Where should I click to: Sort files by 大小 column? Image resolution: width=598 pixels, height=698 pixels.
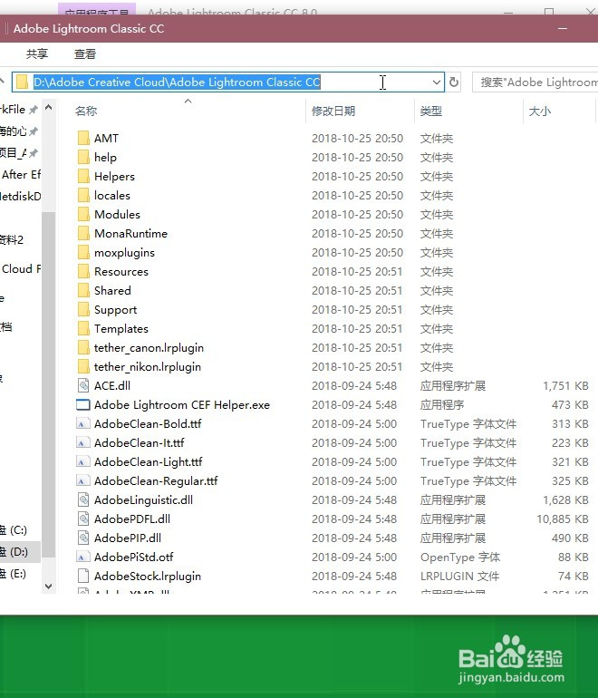click(540, 111)
